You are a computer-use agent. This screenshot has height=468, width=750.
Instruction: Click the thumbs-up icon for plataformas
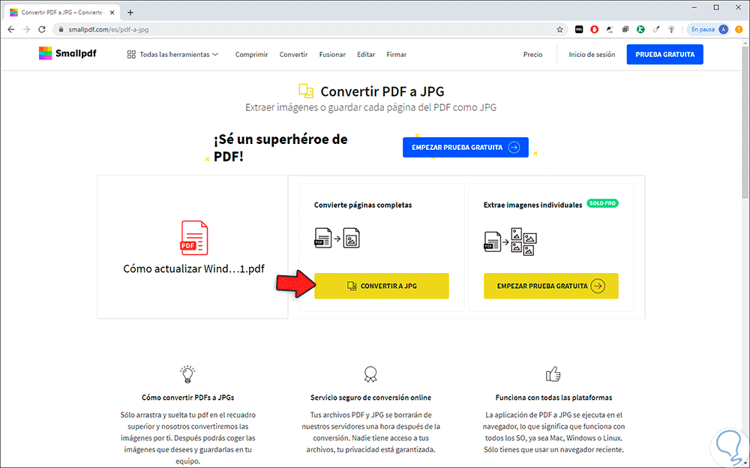tap(553, 374)
